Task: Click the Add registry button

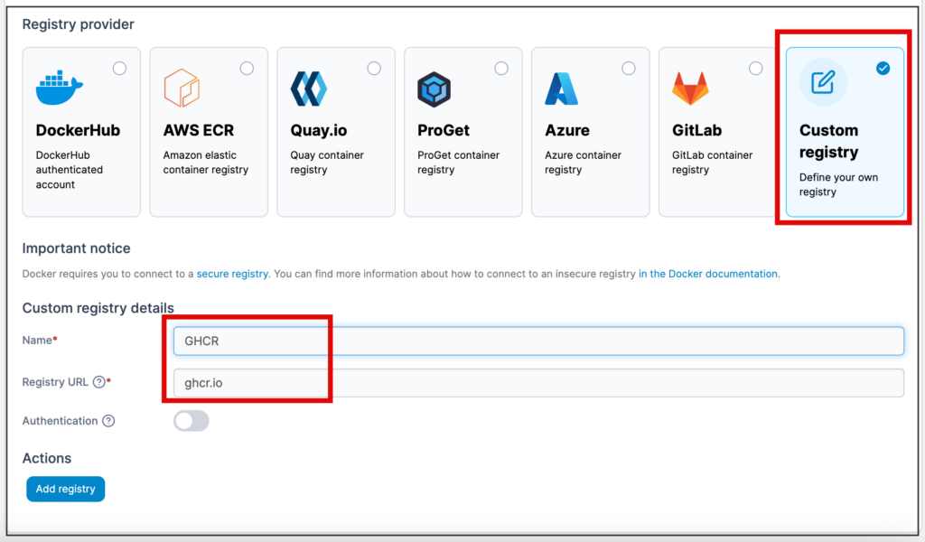Action: tap(65, 489)
